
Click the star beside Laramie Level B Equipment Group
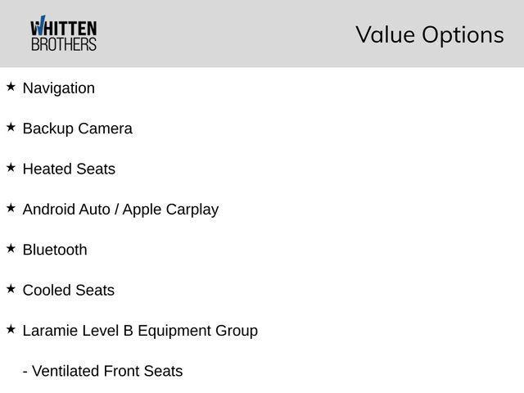[11, 329]
